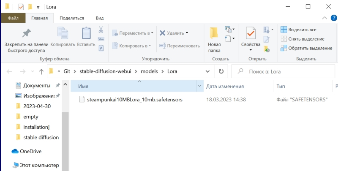Refresh the current folder view
This screenshot has width=338, height=171.
tap(221, 71)
